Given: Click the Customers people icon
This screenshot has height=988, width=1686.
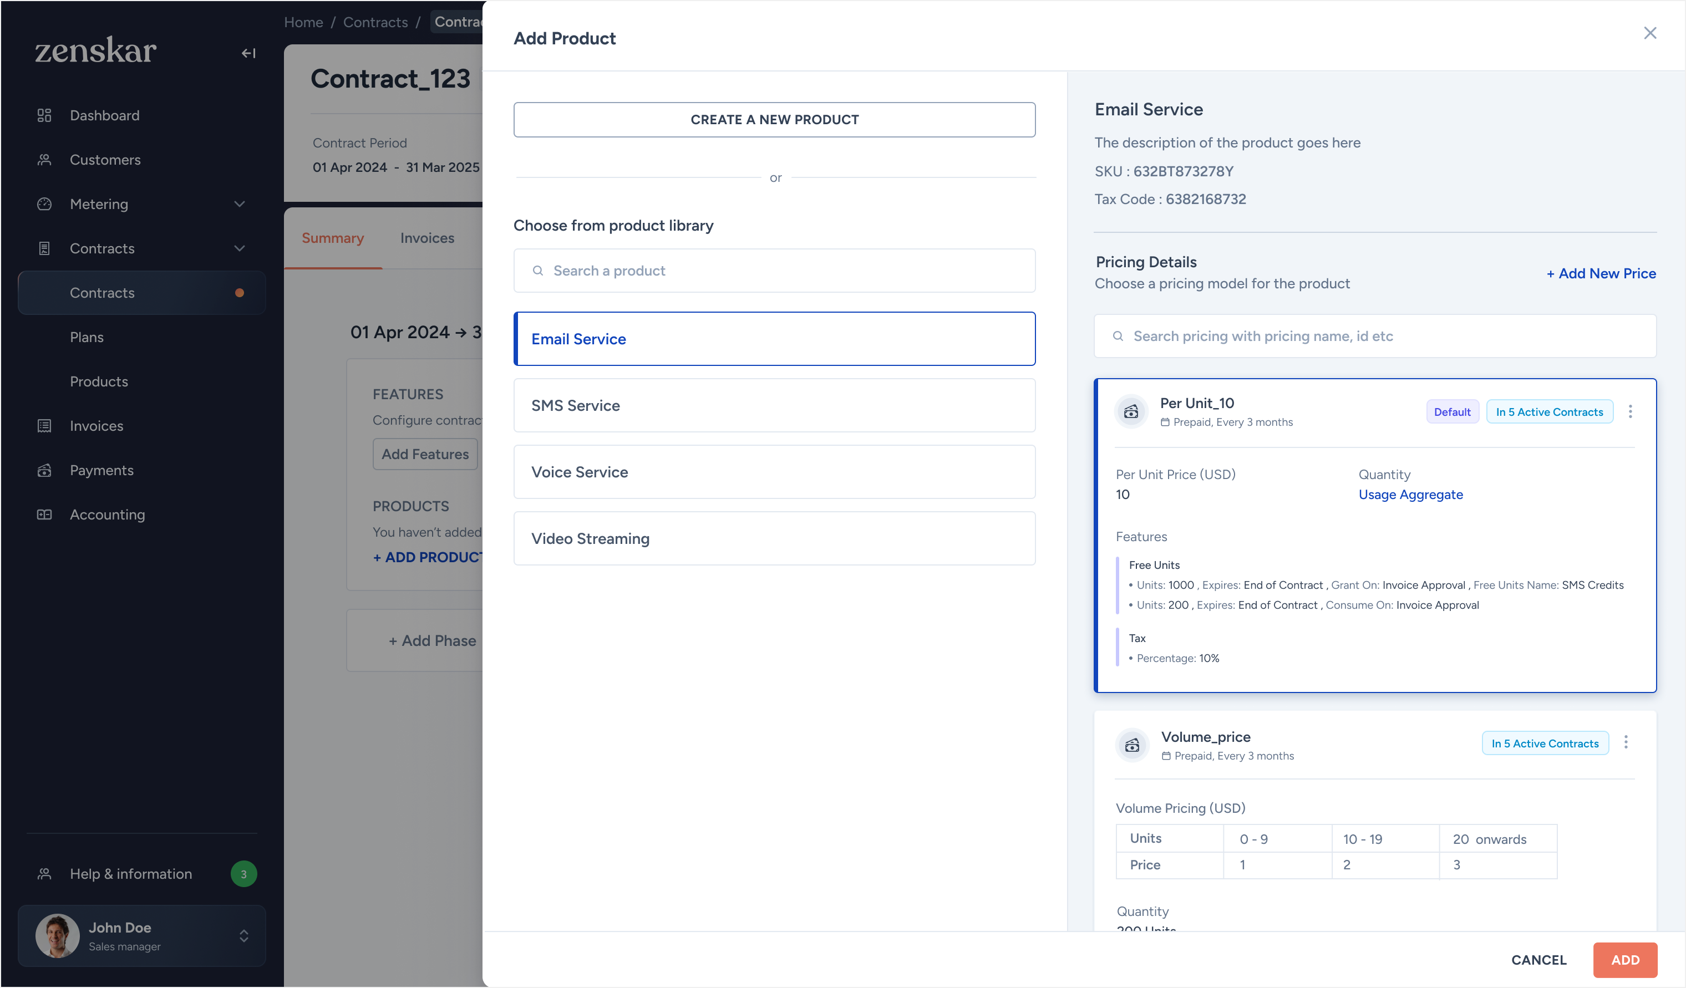Looking at the screenshot, I should coord(44,159).
